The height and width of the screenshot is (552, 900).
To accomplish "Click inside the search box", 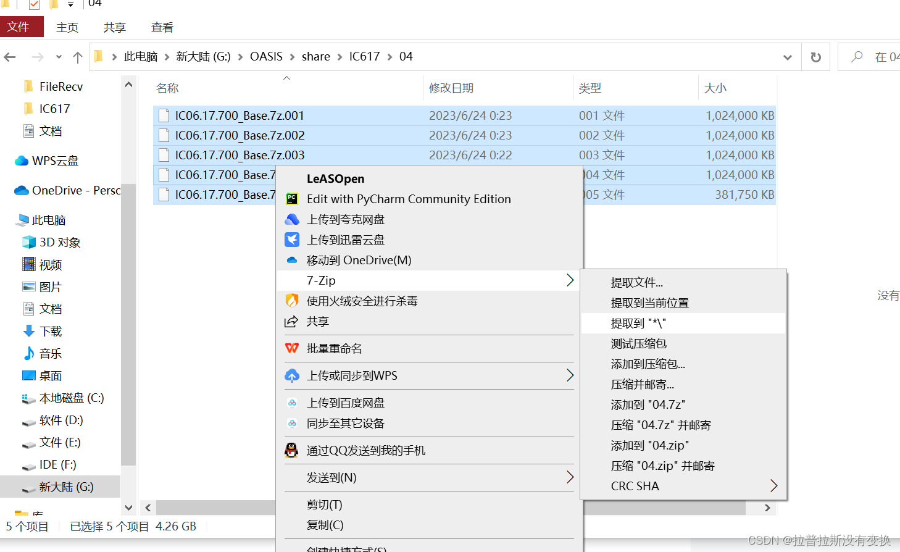I will [877, 56].
